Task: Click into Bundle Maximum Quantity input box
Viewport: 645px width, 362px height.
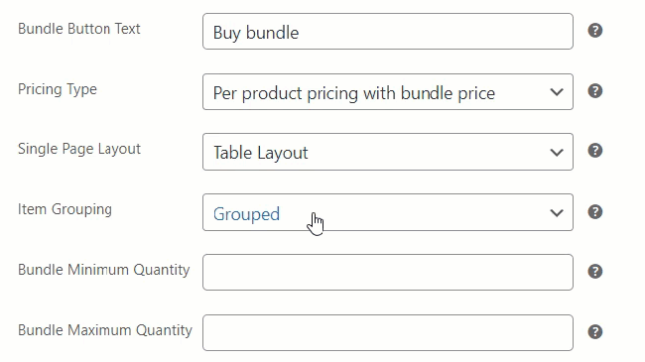Action: [x=387, y=333]
